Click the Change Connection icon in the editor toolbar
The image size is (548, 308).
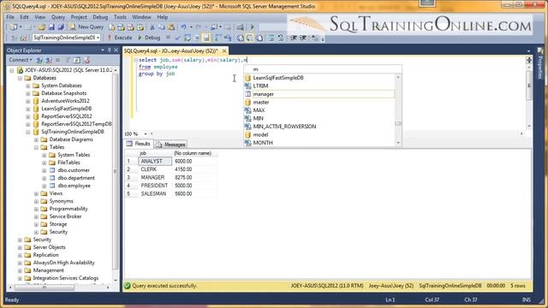23,38
